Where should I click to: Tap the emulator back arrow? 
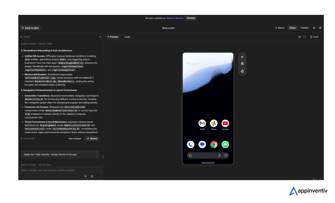[242, 57]
